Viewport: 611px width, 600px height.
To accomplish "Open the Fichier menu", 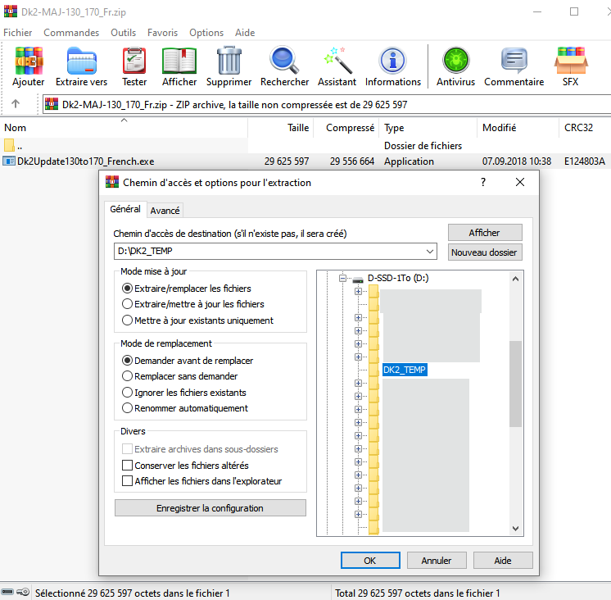I will (17, 33).
